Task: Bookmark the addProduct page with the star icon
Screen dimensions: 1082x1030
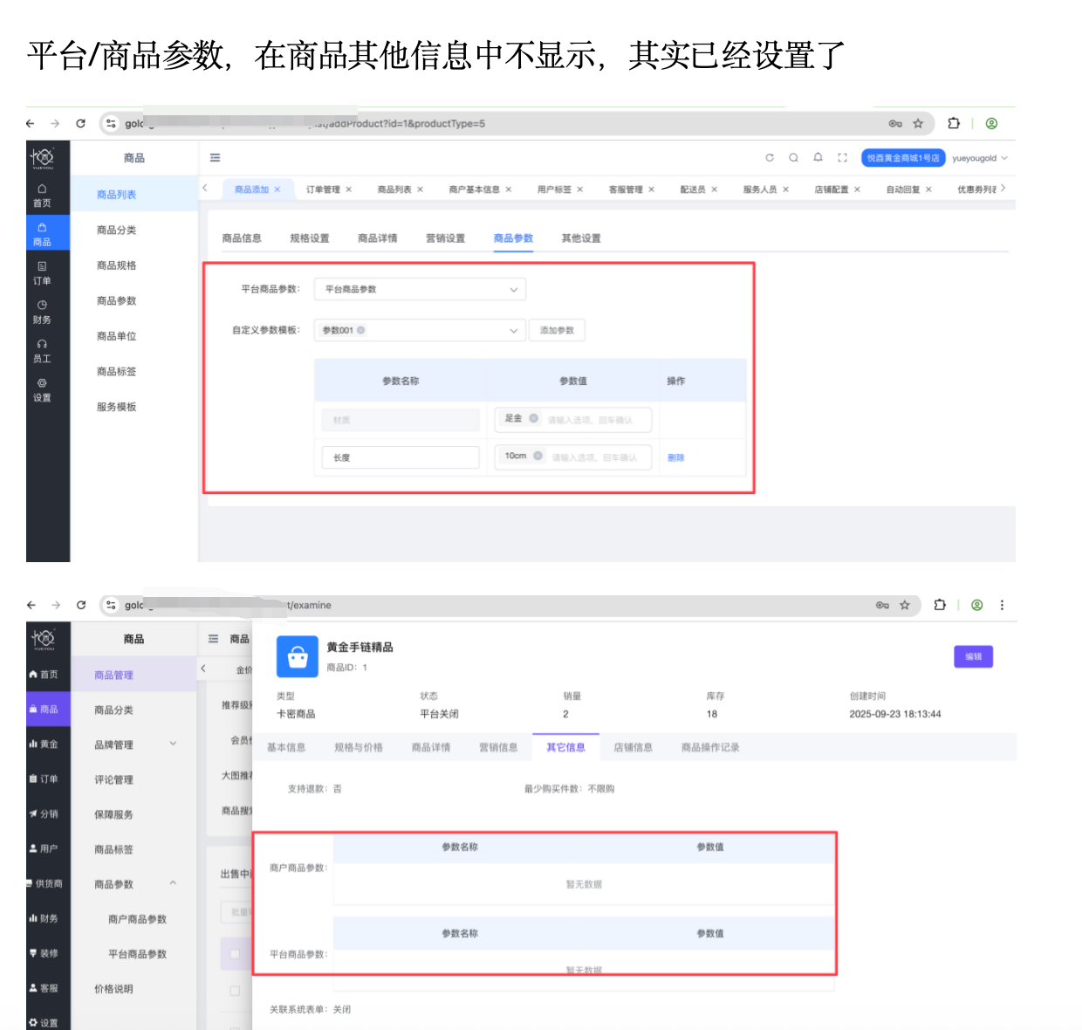Action: coord(918,124)
